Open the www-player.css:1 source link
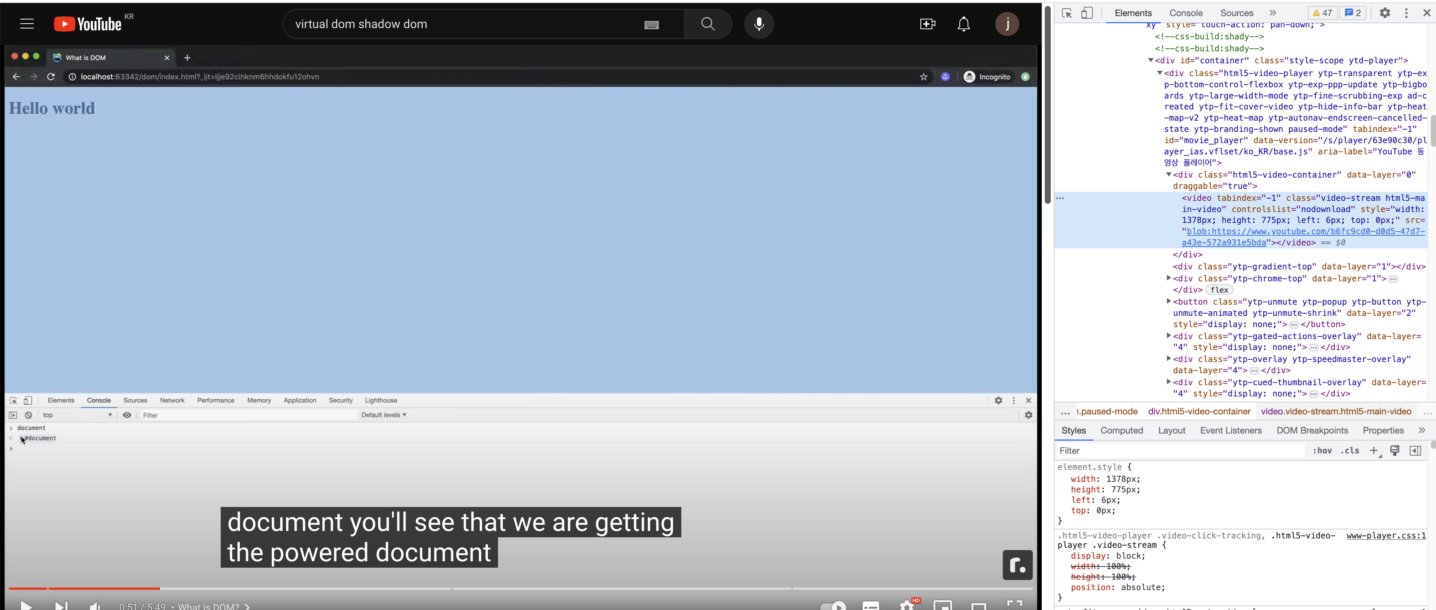 pyautogui.click(x=1386, y=535)
